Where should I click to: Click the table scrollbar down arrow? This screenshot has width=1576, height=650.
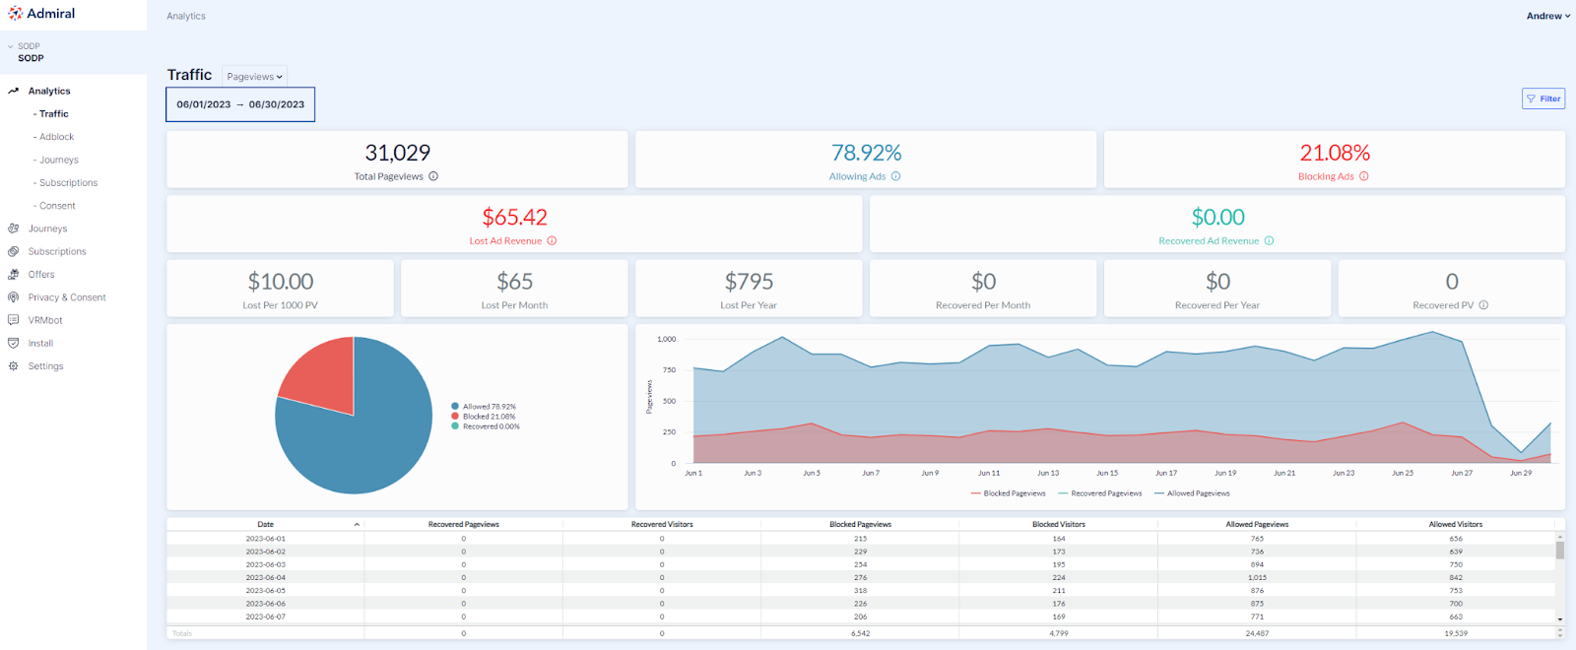(1560, 618)
